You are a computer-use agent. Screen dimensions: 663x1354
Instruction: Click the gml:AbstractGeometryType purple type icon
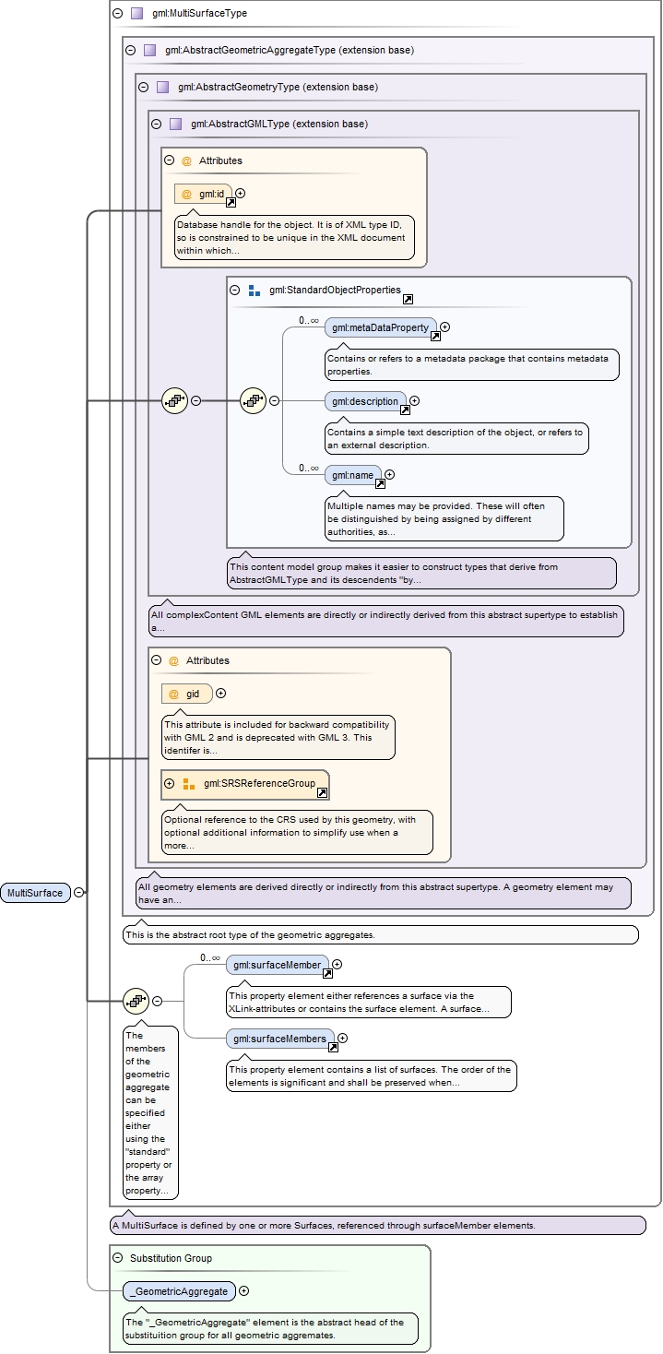tap(162, 87)
